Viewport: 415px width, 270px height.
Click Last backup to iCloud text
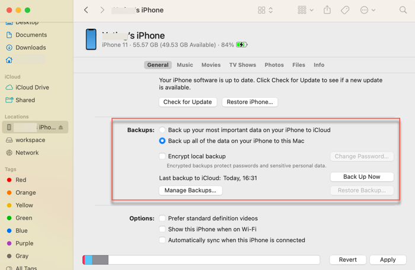click(x=208, y=178)
